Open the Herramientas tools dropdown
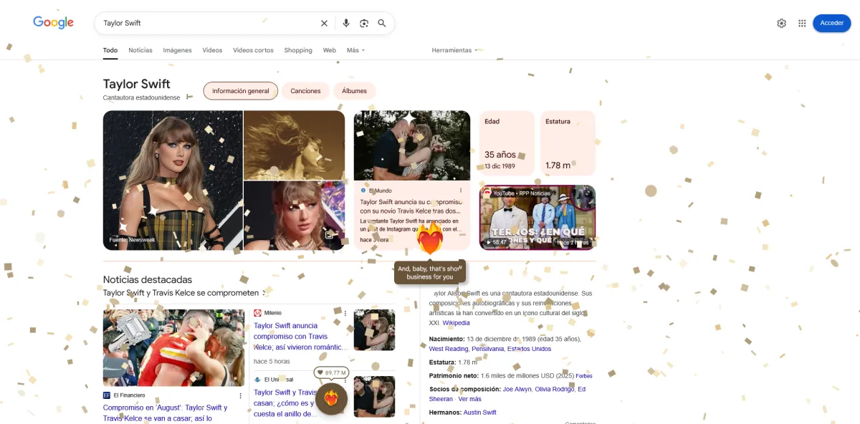 coord(455,50)
